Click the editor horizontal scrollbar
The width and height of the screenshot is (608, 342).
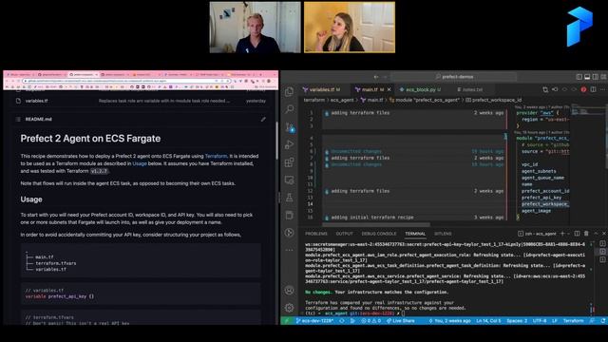tap(376, 224)
